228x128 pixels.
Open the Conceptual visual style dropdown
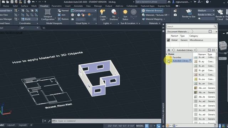[84, 11]
